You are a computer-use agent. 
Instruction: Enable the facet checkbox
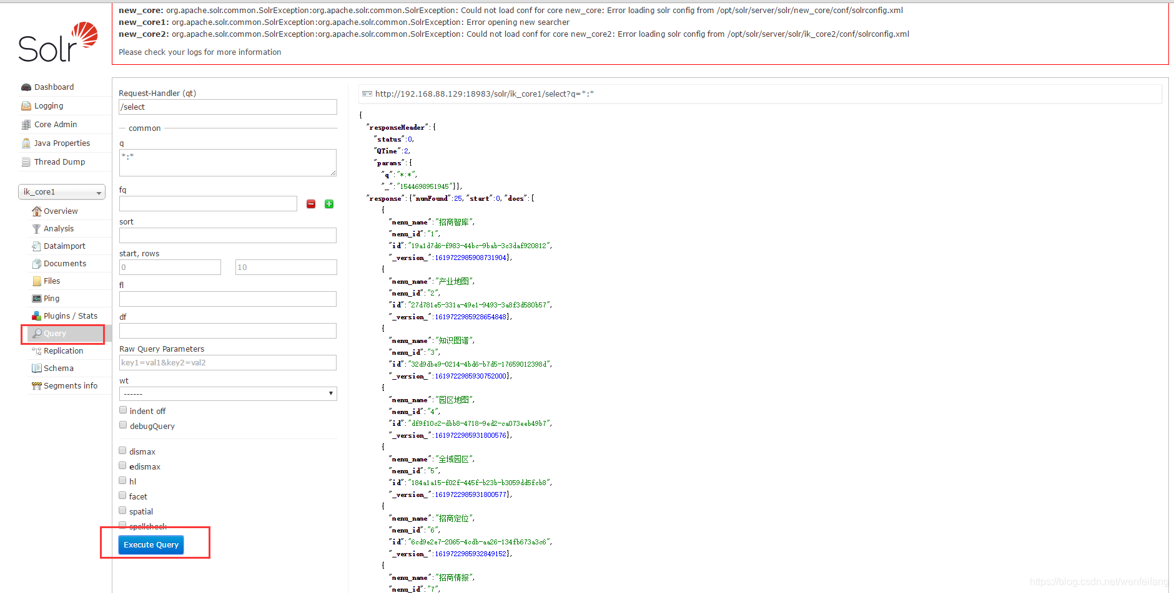pyautogui.click(x=122, y=494)
